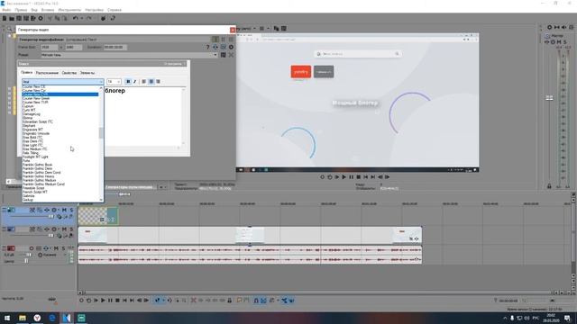Switch to the Эффекты tab
The width and height of the screenshot is (577, 324).
pos(87,73)
